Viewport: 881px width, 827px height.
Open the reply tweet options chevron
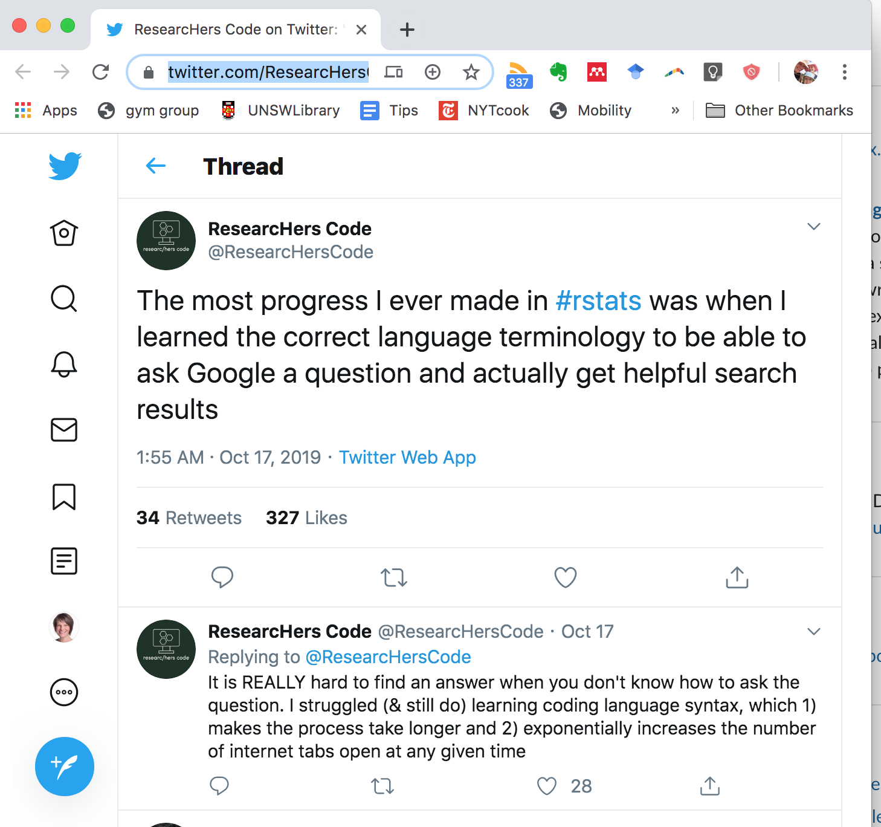click(814, 632)
